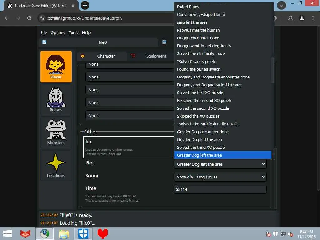Select 'Conveniently-shaped lamp' plot option
This screenshot has width=320, height=240.
pyautogui.click(x=222, y=14)
